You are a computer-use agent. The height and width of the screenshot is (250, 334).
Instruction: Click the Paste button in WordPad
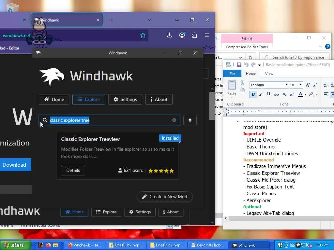(x=232, y=88)
